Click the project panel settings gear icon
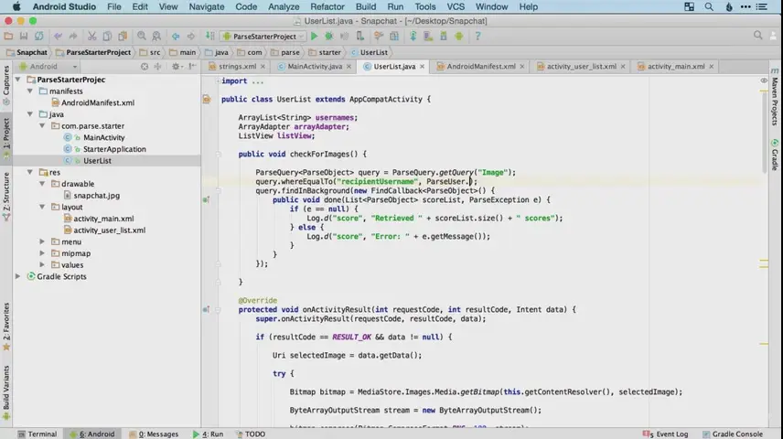This screenshot has height=439, width=783. pyautogui.click(x=176, y=67)
